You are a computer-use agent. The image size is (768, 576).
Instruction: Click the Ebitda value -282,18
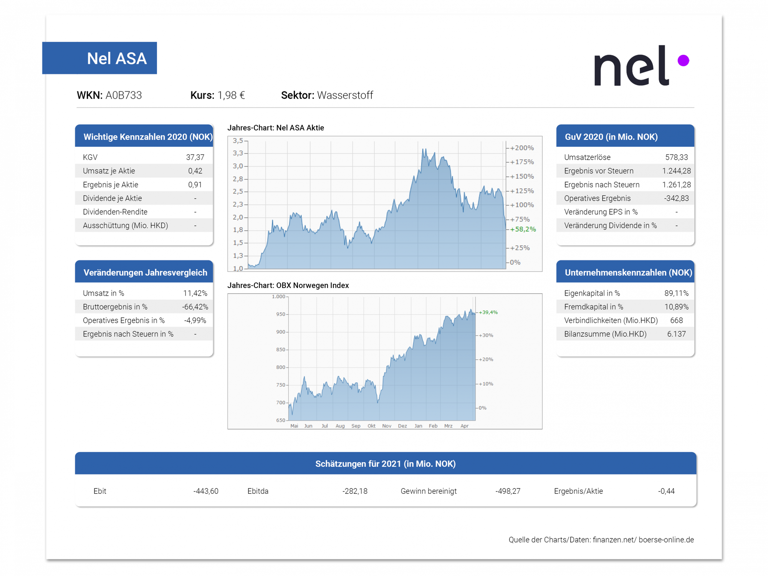(354, 491)
